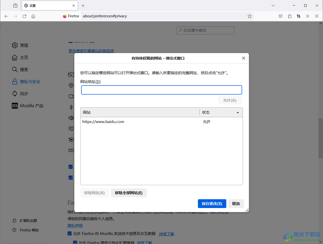Open 扩展和主题 in sidebar
Viewport: 323px width, 244px height.
pos(25,221)
